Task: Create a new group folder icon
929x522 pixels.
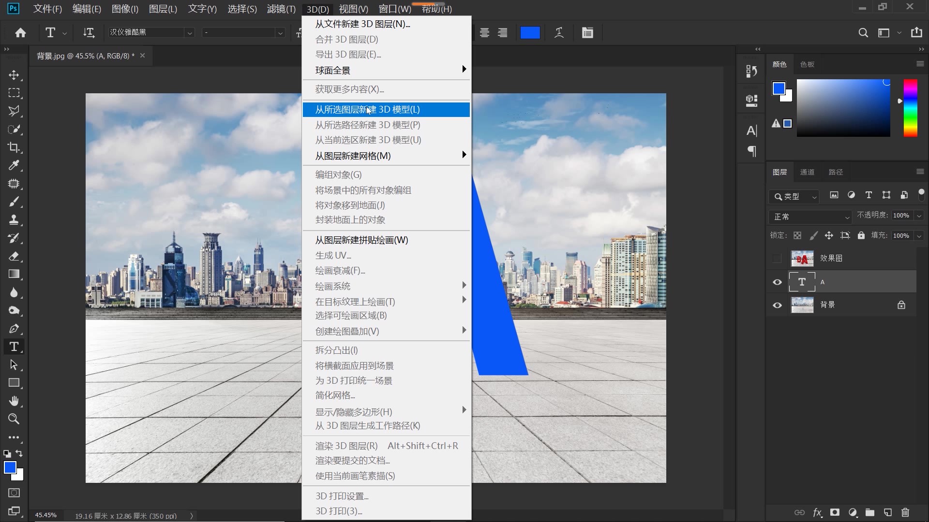Action: tap(870, 512)
